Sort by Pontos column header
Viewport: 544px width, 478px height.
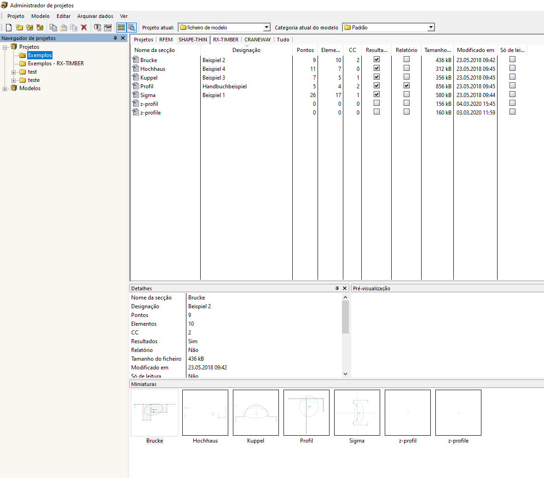(305, 50)
